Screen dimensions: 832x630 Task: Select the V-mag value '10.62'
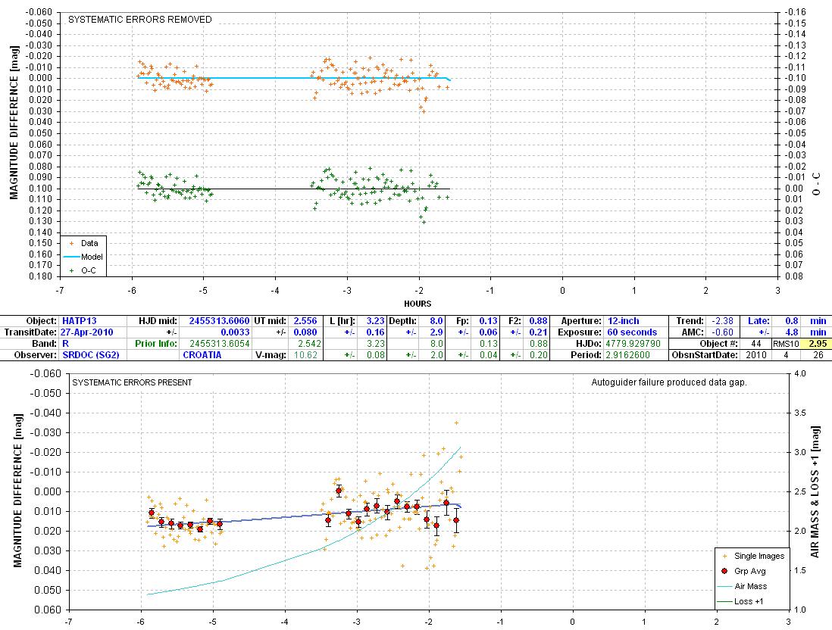coord(305,355)
